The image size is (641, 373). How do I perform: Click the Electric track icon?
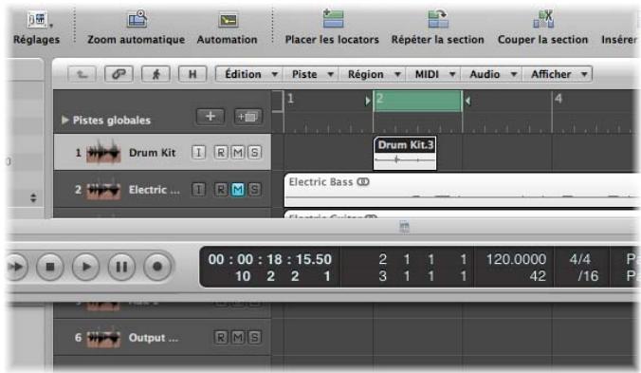pos(103,189)
